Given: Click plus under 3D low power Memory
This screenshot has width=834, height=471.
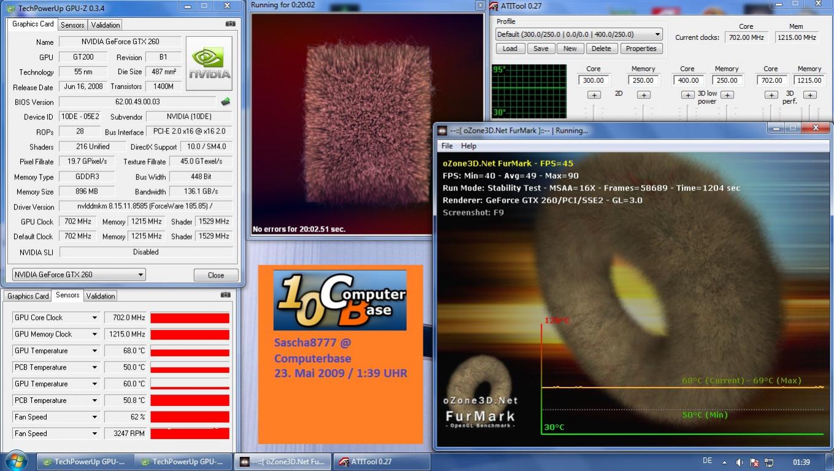Looking at the screenshot, I should pyautogui.click(x=727, y=95).
